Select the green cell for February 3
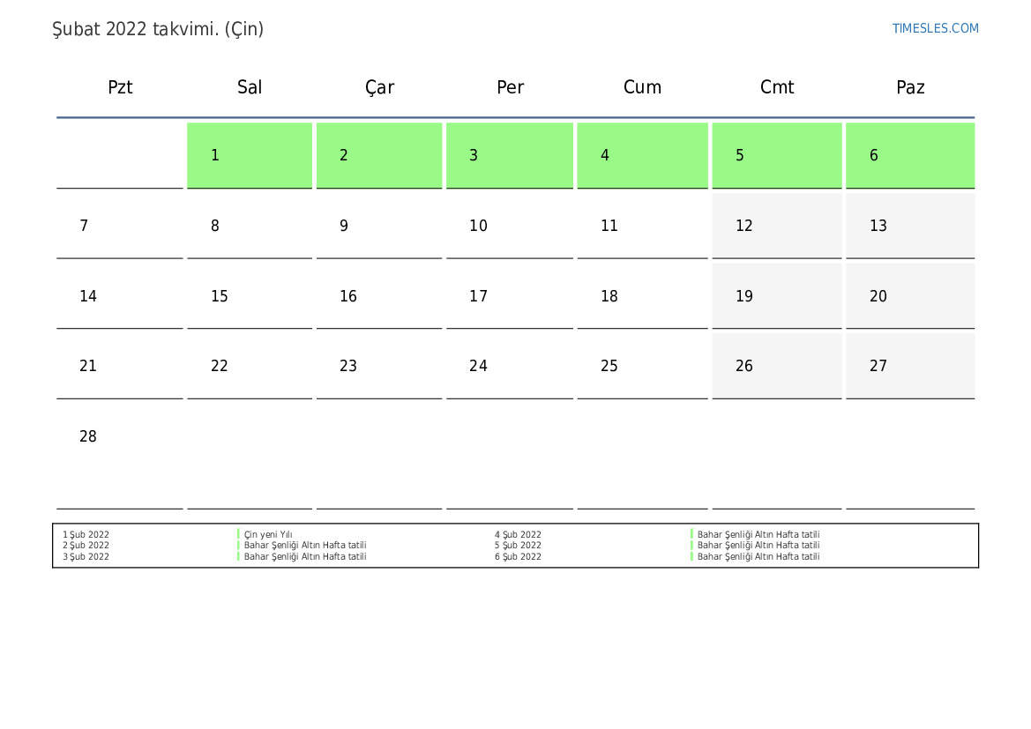This screenshot has height=729, width=1031. tap(509, 155)
